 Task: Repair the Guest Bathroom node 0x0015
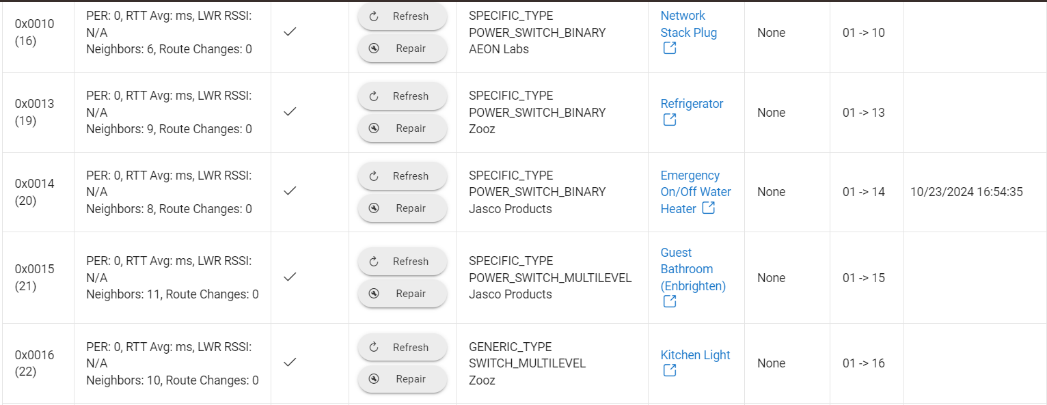(x=403, y=294)
